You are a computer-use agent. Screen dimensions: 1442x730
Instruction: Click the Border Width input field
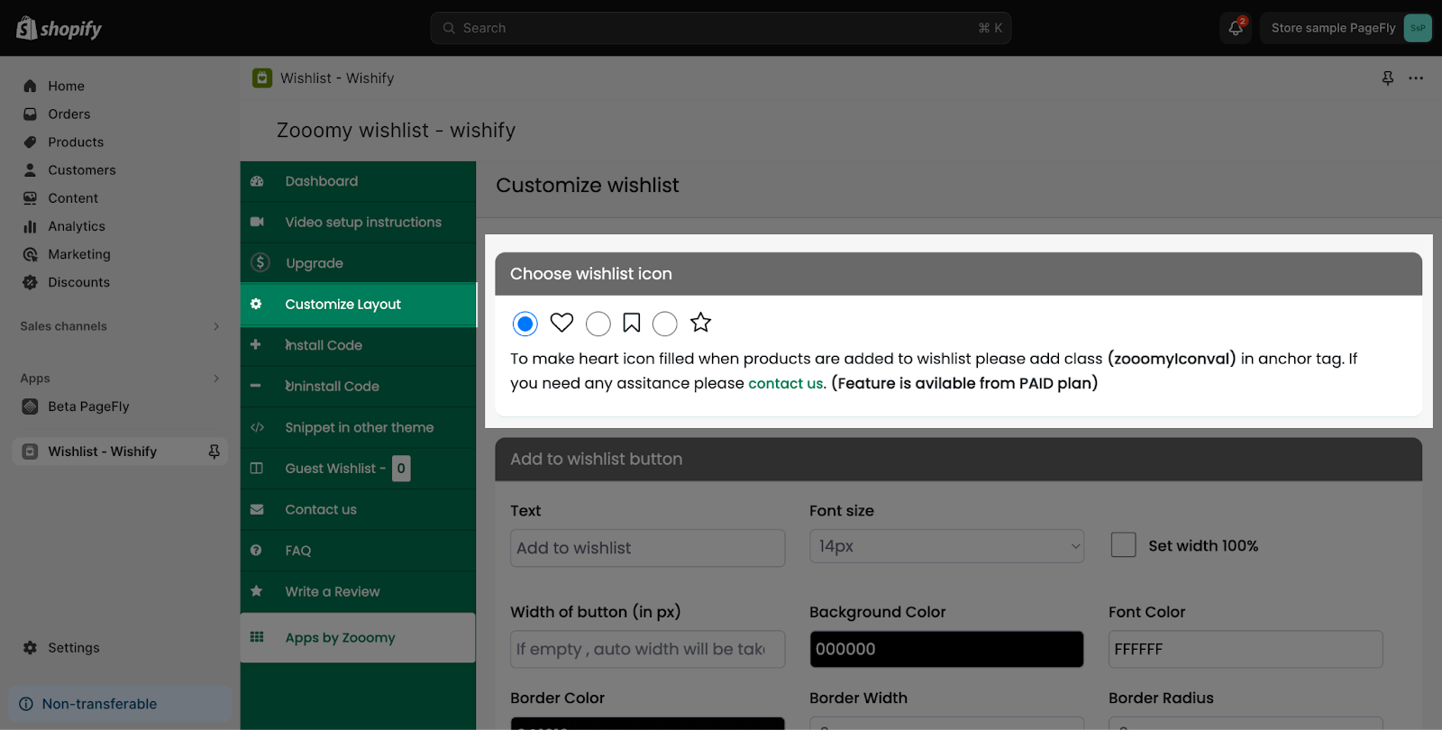[946, 723]
